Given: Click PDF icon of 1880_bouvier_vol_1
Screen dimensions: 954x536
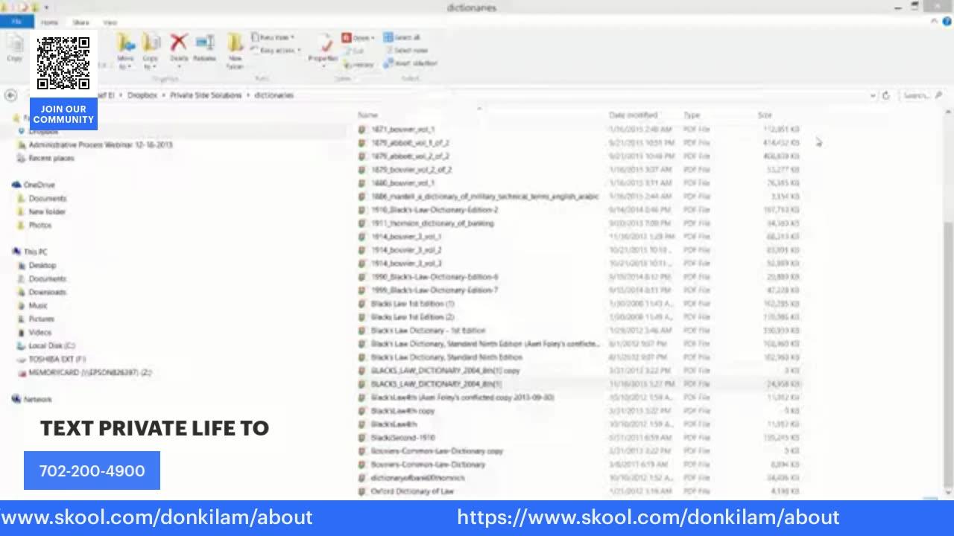Looking at the screenshot, I should point(362,183).
